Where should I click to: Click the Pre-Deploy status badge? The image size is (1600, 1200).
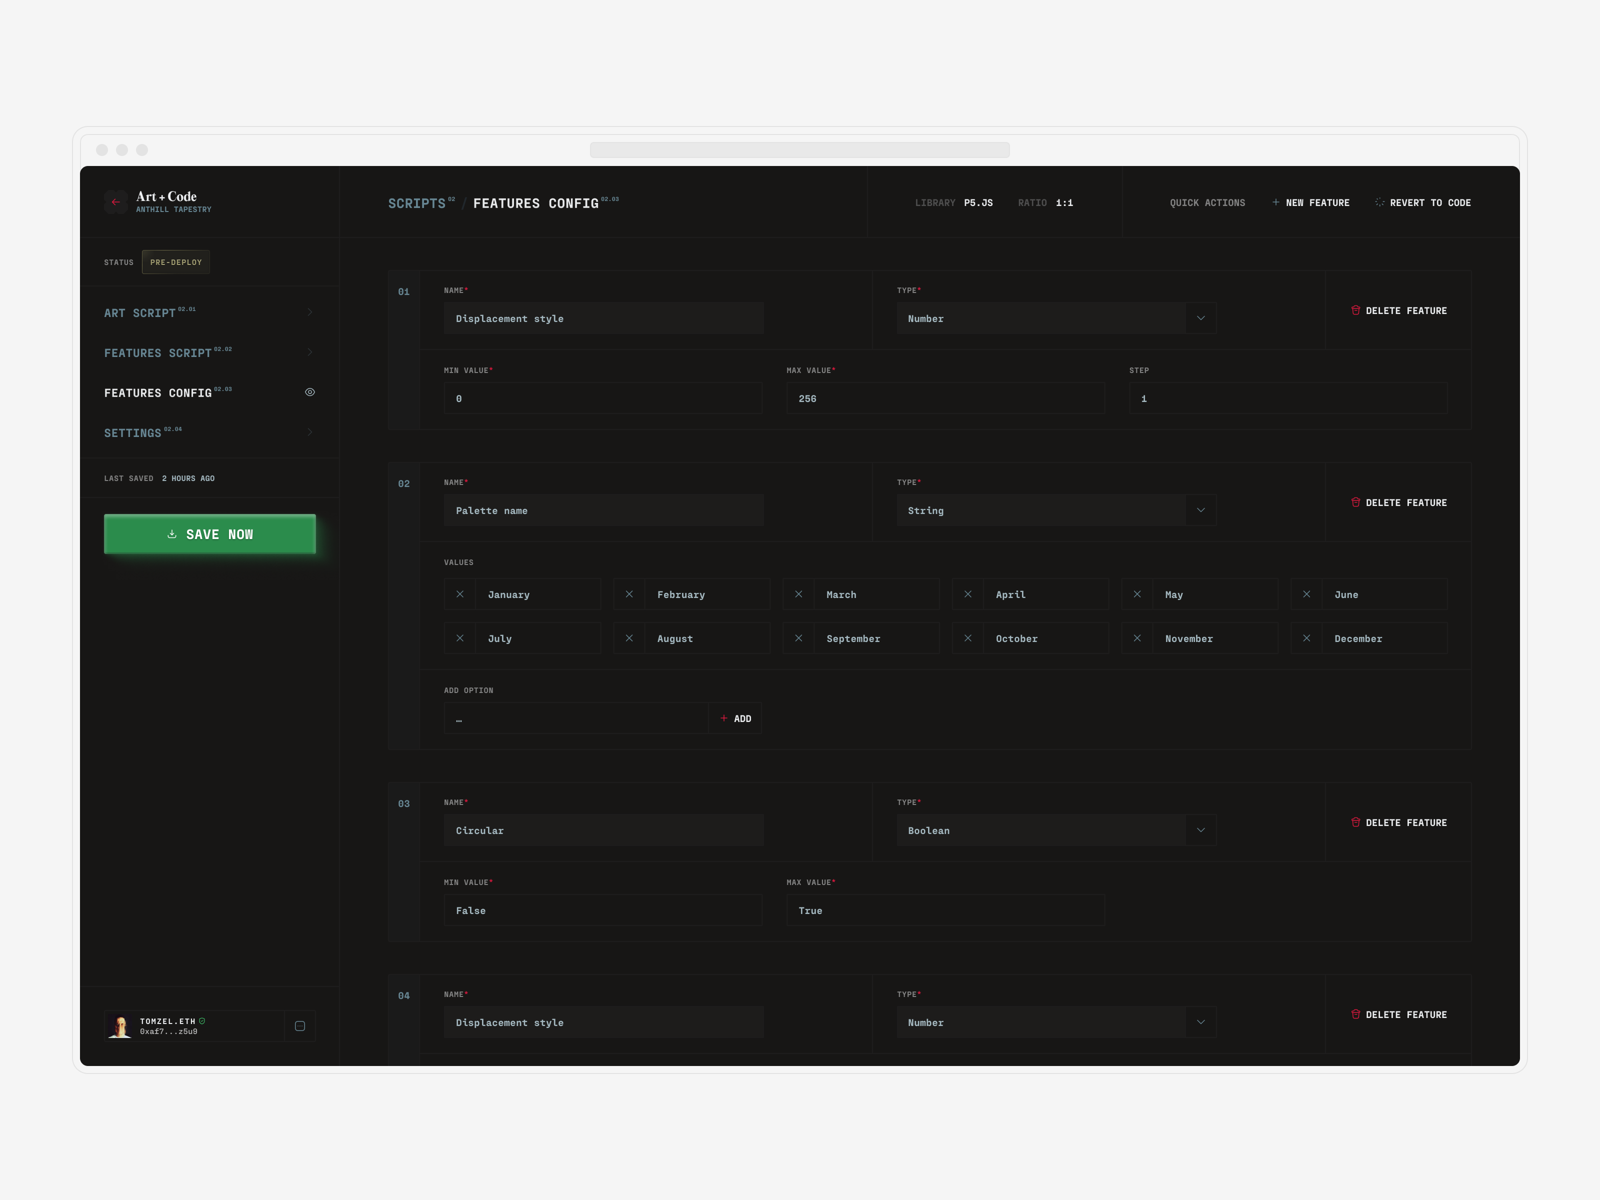tap(176, 262)
